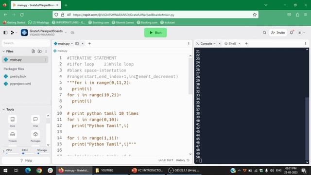Screen dimensions: 311x175
Task: Click the cloud sync status icon
Action: pyautogui.click(x=72, y=33)
